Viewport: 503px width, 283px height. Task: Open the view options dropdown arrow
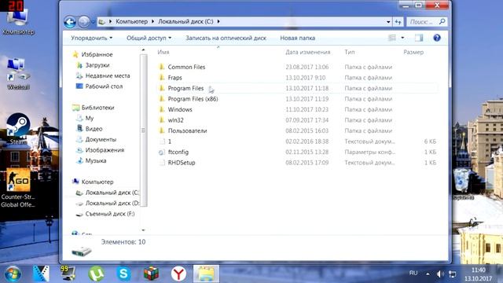(x=402, y=38)
